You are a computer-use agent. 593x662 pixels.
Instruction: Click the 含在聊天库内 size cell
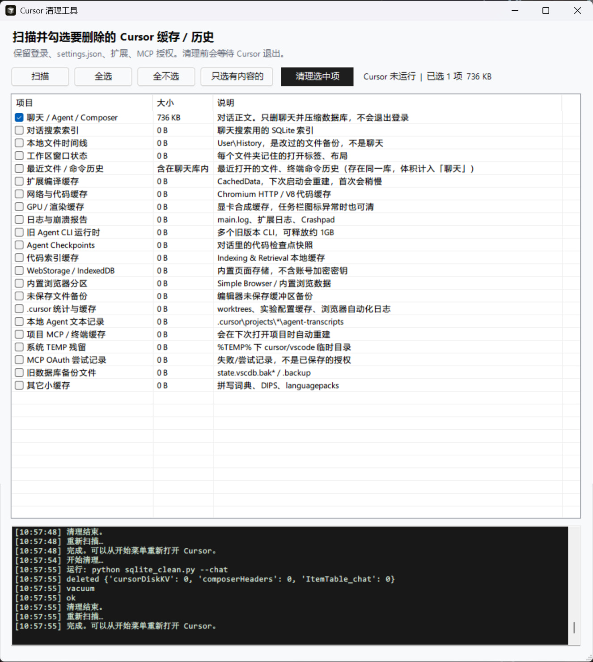(x=183, y=169)
